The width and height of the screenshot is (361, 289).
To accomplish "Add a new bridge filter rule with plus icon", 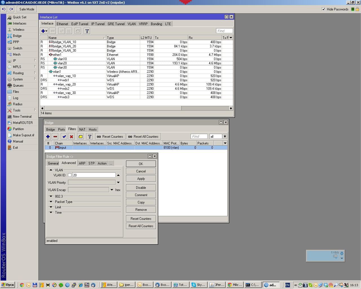I will click(48, 137).
